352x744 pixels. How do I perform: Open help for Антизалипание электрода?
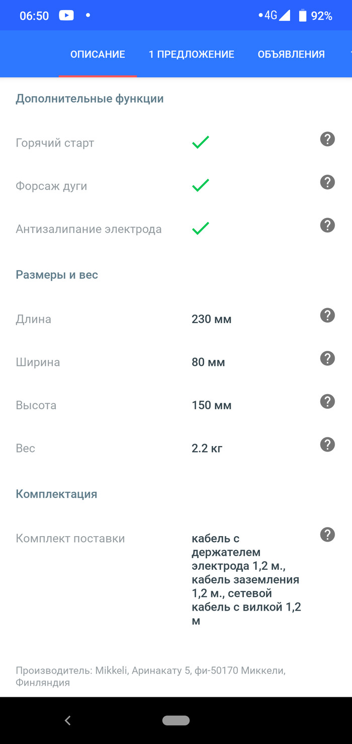(327, 225)
